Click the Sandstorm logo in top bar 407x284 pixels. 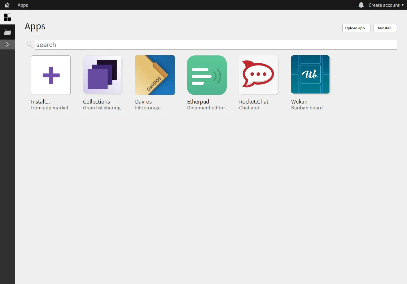click(x=7, y=5)
